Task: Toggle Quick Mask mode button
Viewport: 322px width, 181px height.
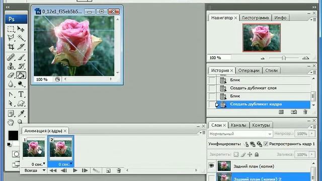Action: point(16,154)
